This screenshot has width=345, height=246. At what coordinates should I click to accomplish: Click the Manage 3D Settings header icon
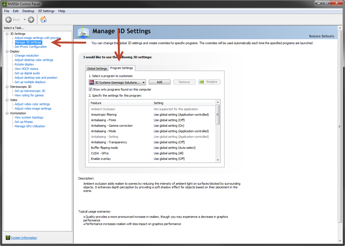coord(83,33)
